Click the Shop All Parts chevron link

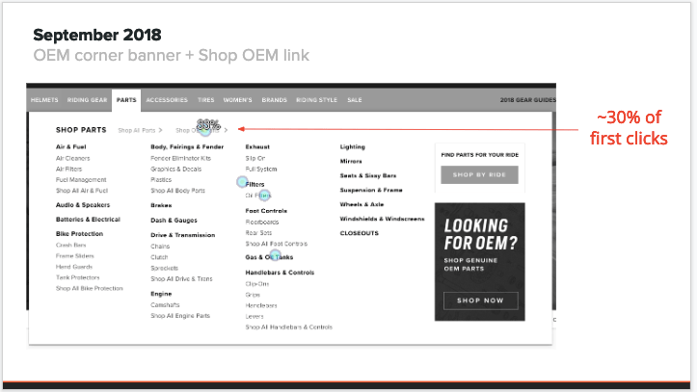coord(140,129)
